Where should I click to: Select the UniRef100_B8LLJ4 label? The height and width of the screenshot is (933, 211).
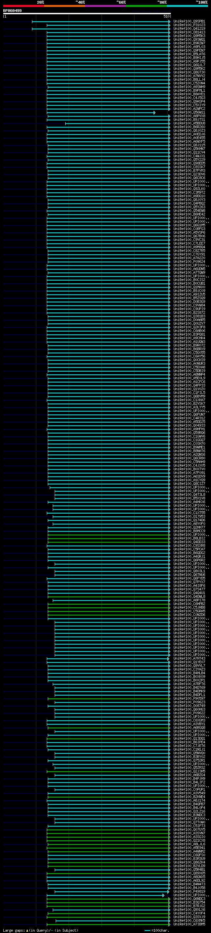pyautogui.click(x=189, y=80)
